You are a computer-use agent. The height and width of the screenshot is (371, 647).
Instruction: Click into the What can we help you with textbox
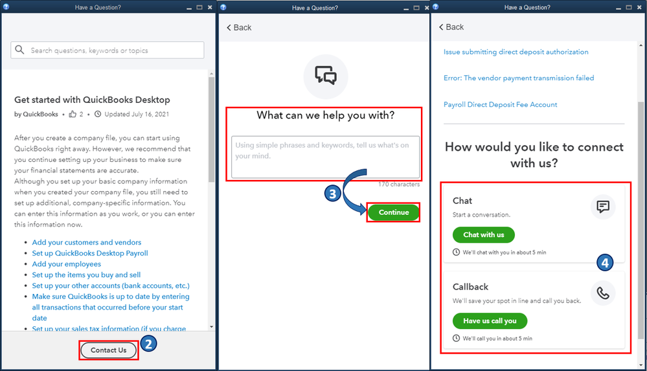tap(326, 157)
